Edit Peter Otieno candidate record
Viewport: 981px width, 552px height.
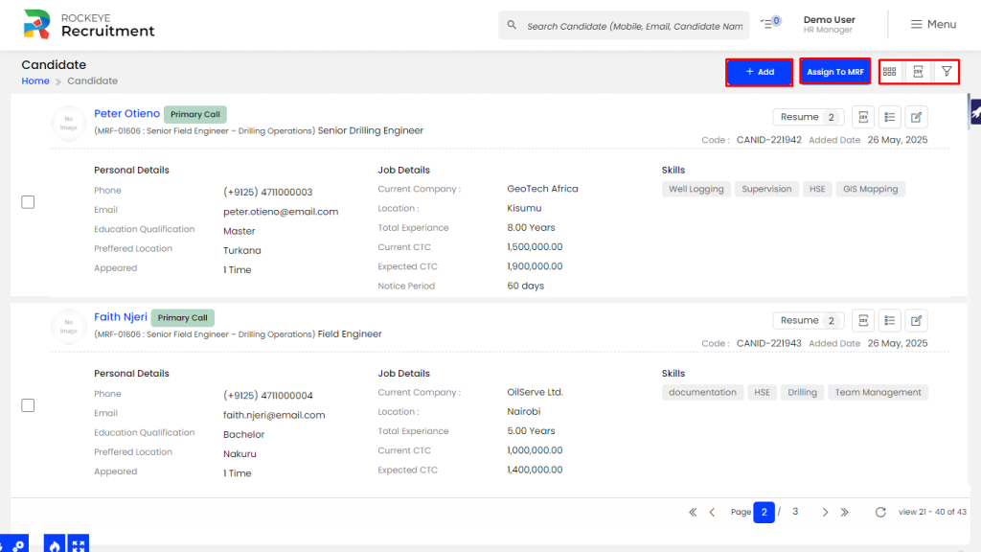coord(917,117)
